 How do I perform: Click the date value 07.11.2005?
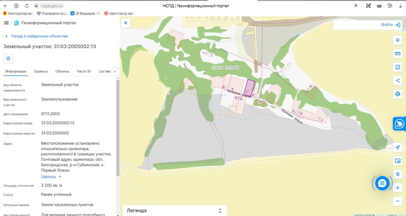[50, 114]
